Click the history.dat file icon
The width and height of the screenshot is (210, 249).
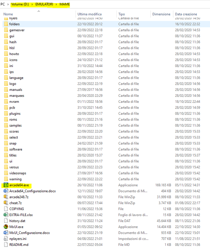pyautogui.click(x=6, y=221)
